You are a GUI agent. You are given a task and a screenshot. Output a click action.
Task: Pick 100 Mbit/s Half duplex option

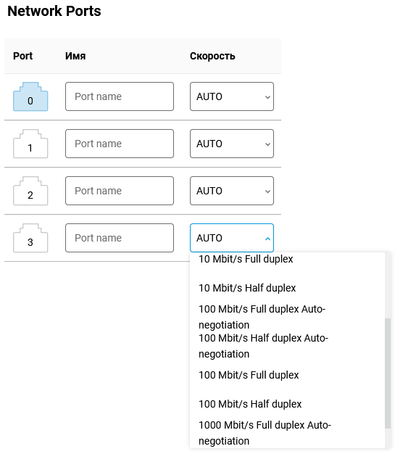pos(287,404)
